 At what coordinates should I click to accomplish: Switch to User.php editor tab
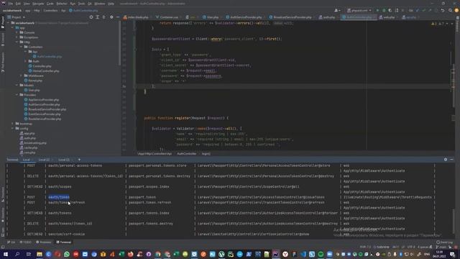[x=211, y=17]
